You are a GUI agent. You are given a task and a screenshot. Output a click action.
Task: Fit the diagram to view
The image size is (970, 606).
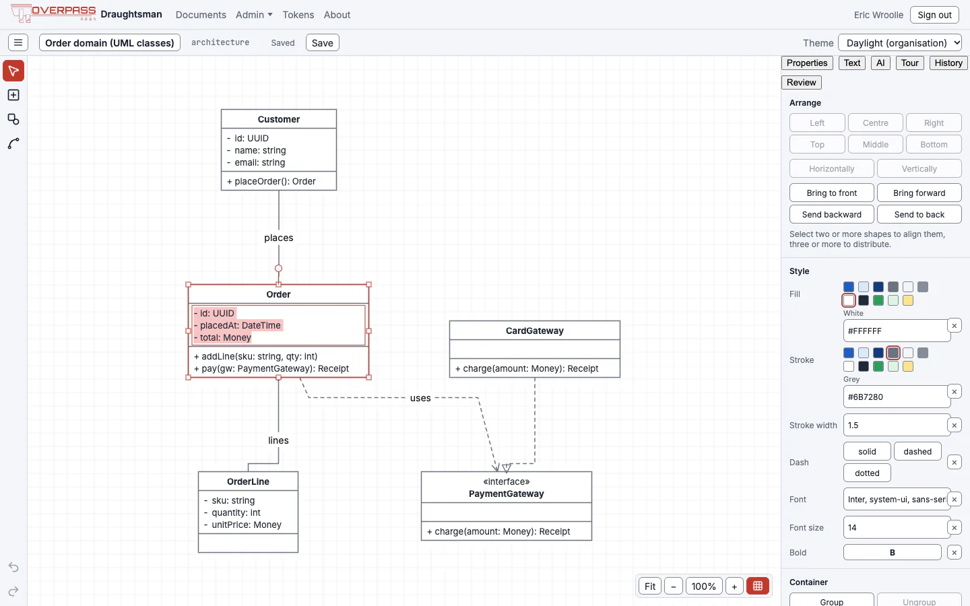[650, 586]
